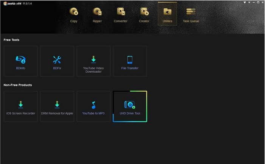
Task: Click the DVDFab logo in title bar
Action: 5,3
